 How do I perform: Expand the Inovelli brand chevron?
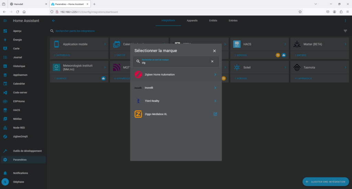click(x=215, y=88)
